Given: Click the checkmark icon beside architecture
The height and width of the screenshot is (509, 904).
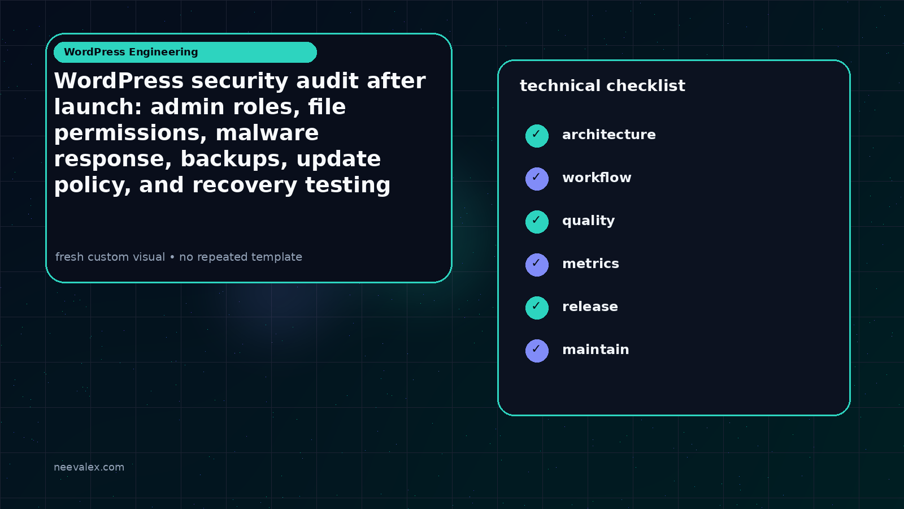Looking at the screenshot, I should [x=537, y=136].
